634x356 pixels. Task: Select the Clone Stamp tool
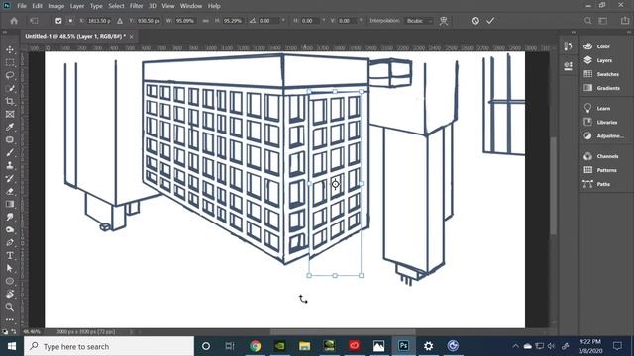10,165
